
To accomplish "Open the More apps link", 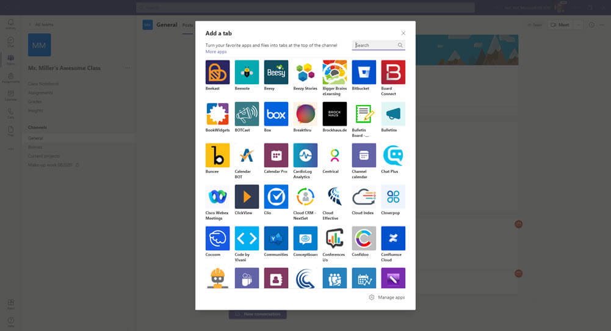I will click(216, 51).
